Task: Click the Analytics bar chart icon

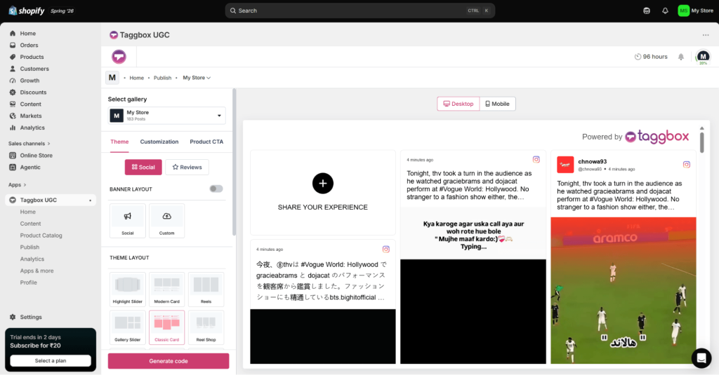Action: click(13, 128)
